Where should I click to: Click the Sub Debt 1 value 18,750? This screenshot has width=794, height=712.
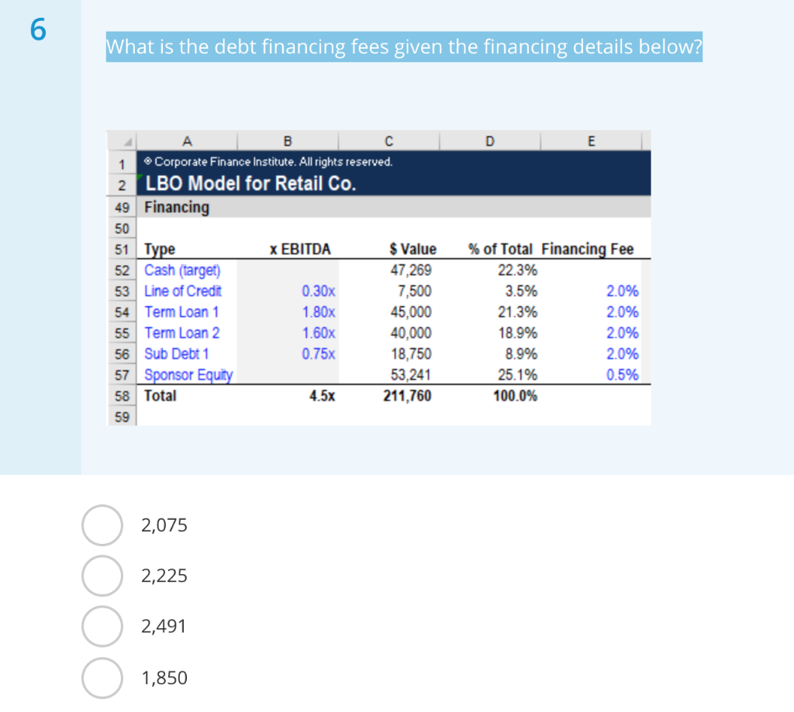point(411,354)
